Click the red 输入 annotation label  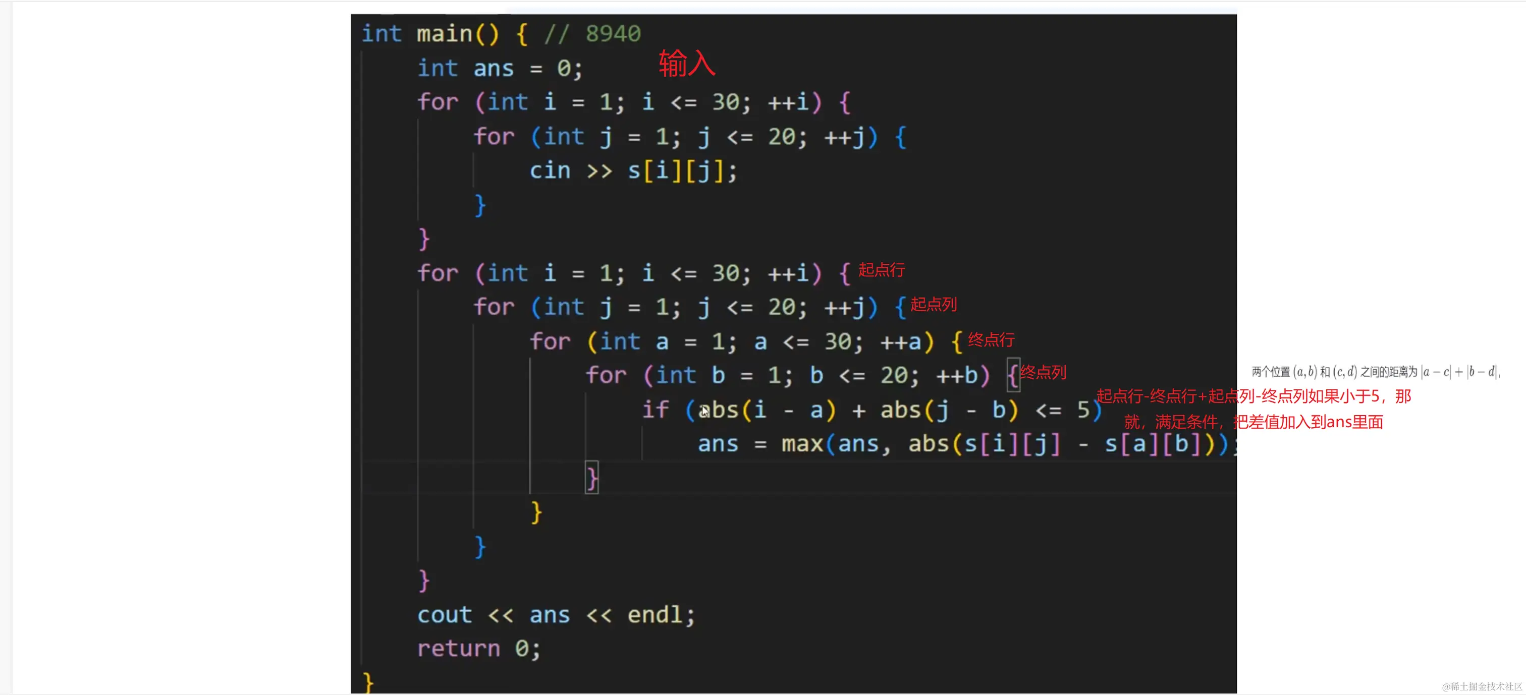tap(687, 64)
